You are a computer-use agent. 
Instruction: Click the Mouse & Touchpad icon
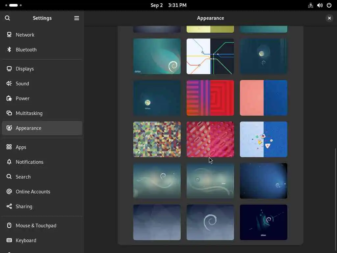9,225
